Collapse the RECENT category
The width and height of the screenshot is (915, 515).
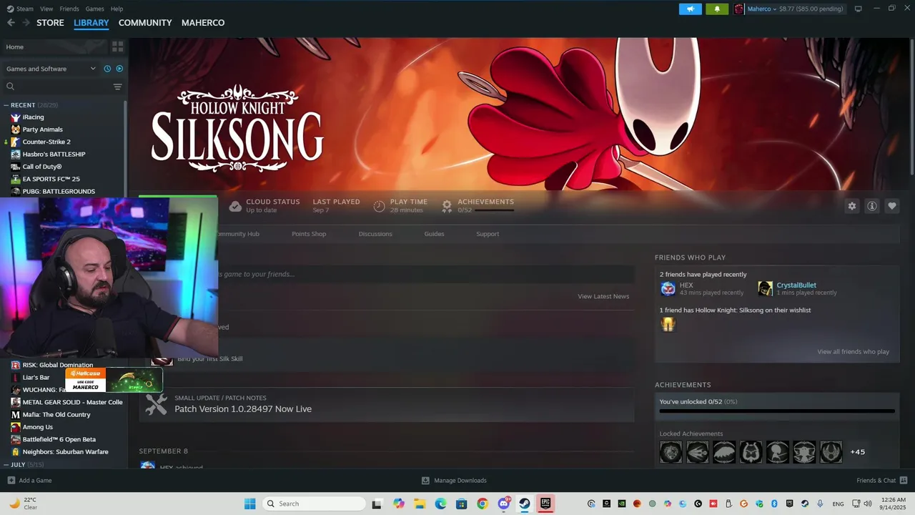pyautogui.click(x=6, y=105)
